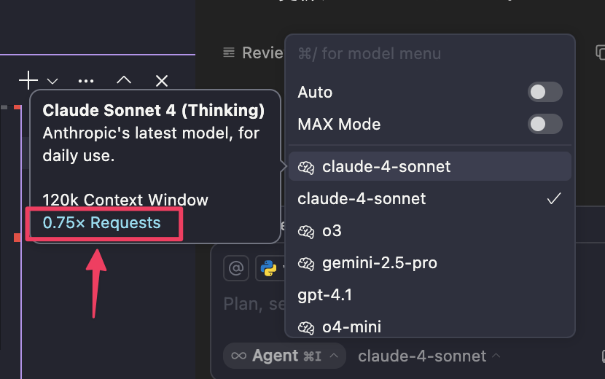Click the Review changes list icon
Image resolution: width=605 pixels, height=379 pixels.
pos(229,52)
